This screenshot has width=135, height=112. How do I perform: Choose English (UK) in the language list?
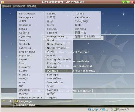pos(27,52)
